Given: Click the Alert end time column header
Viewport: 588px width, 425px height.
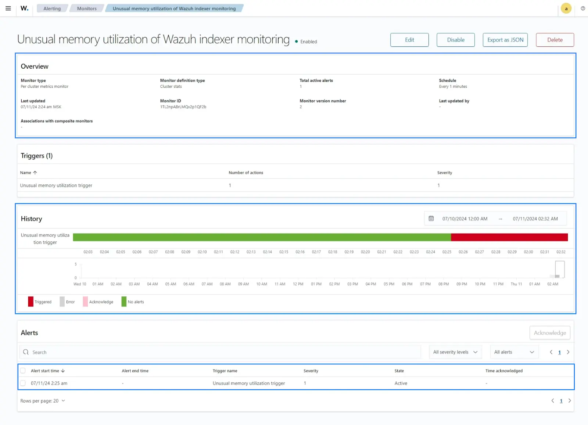Looking at the screenshot, I should click(135, 371).
